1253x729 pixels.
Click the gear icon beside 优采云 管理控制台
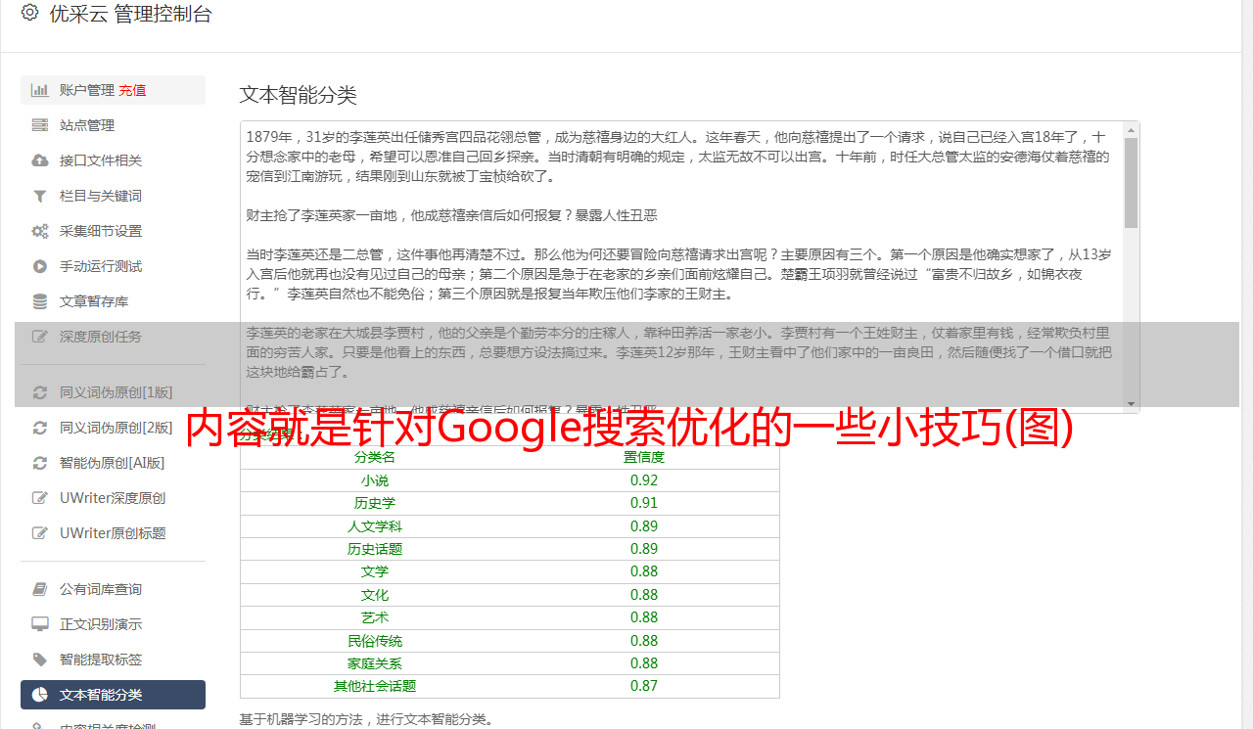[29, 14]
